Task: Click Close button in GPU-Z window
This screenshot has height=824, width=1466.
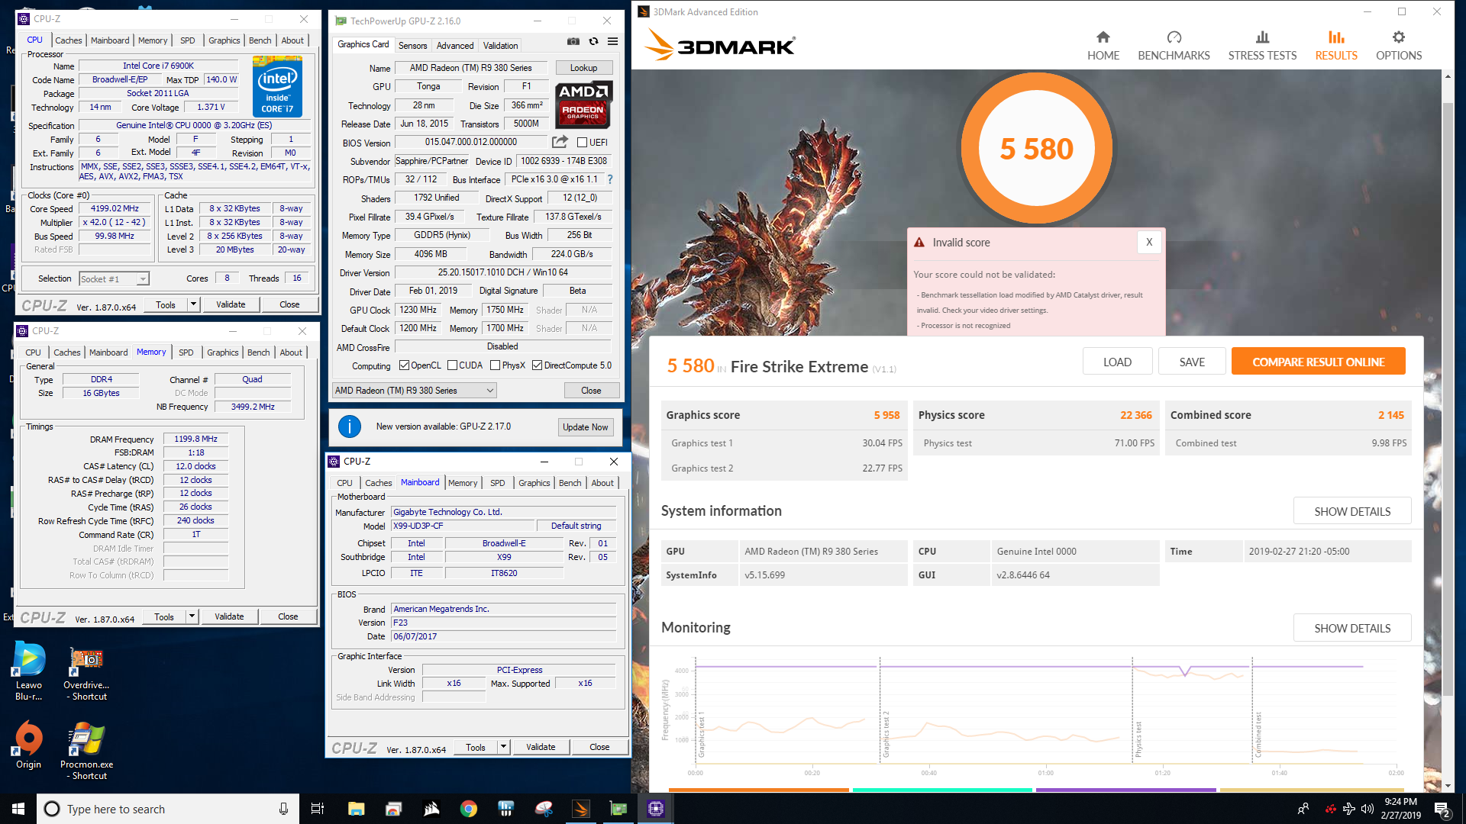Action: [x=591, y=391]
